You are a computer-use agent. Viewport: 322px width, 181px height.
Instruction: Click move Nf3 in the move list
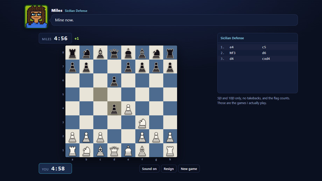pyautogui.click(x=232, y=53)
